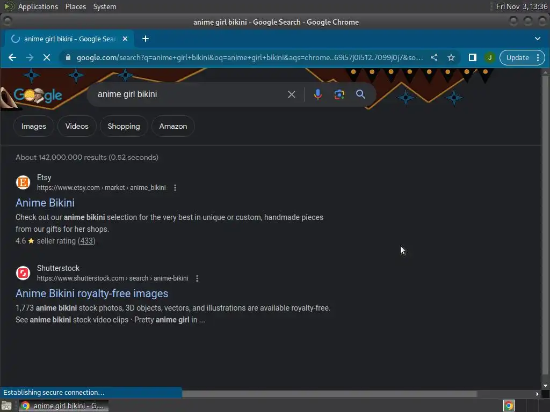
Task: Open options for Etsy result
Action: (x=175, y=188)
